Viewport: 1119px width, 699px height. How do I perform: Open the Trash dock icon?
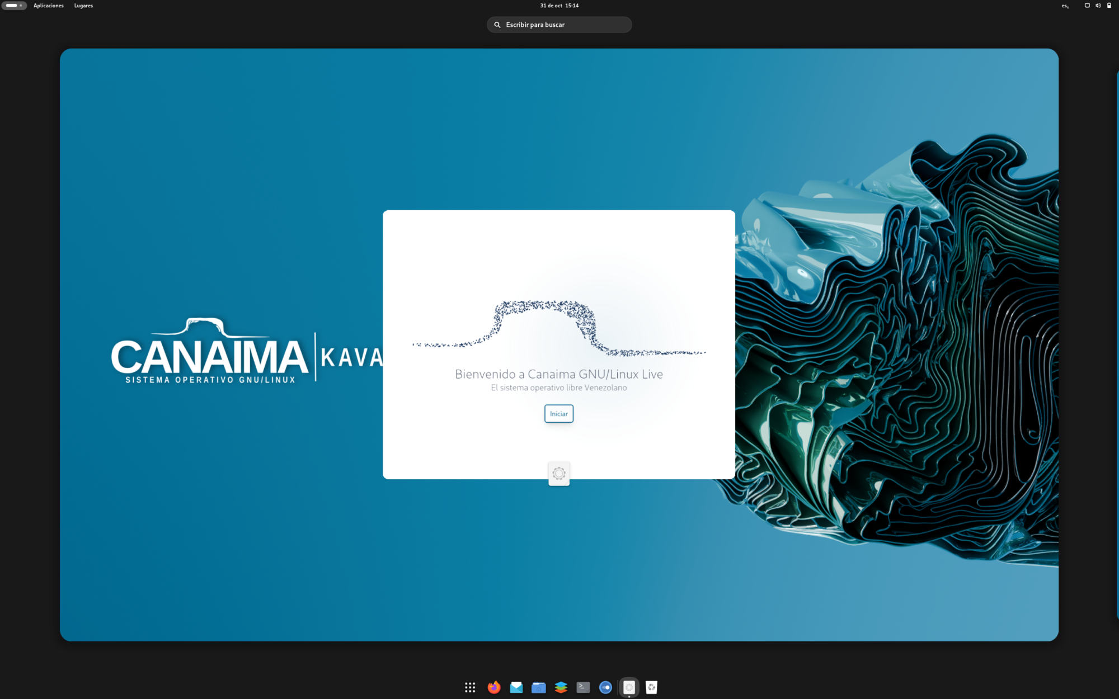coord(651,687)
